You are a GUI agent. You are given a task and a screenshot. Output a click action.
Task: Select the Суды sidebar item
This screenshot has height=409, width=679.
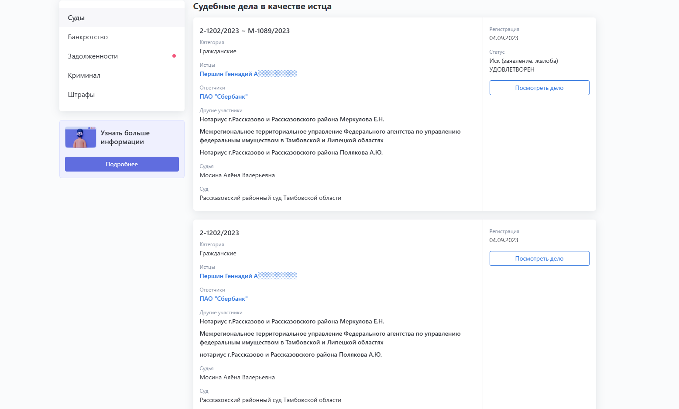122,18
